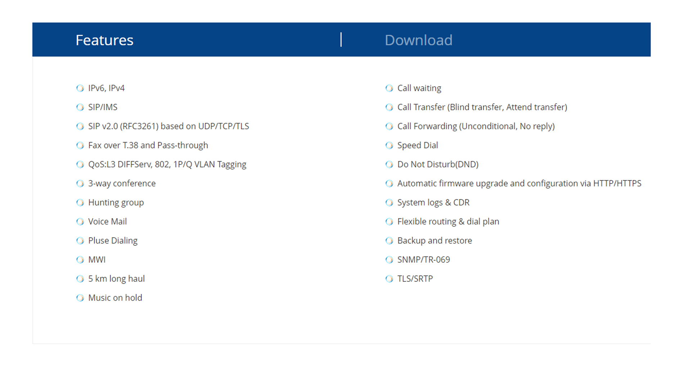This screenshot has height=366, width=691.
Task: Click the bullet icon beside Music on hold
Action: tap(80, 298)
